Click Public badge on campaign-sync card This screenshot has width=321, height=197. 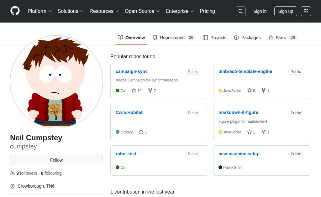pyautogui.click(x=193, y=72)
